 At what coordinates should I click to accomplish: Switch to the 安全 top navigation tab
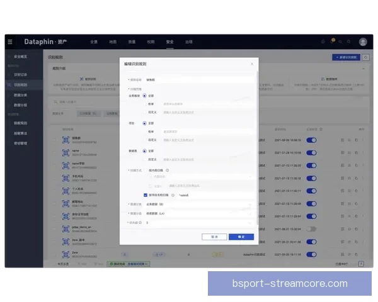[x=169, y=42]
